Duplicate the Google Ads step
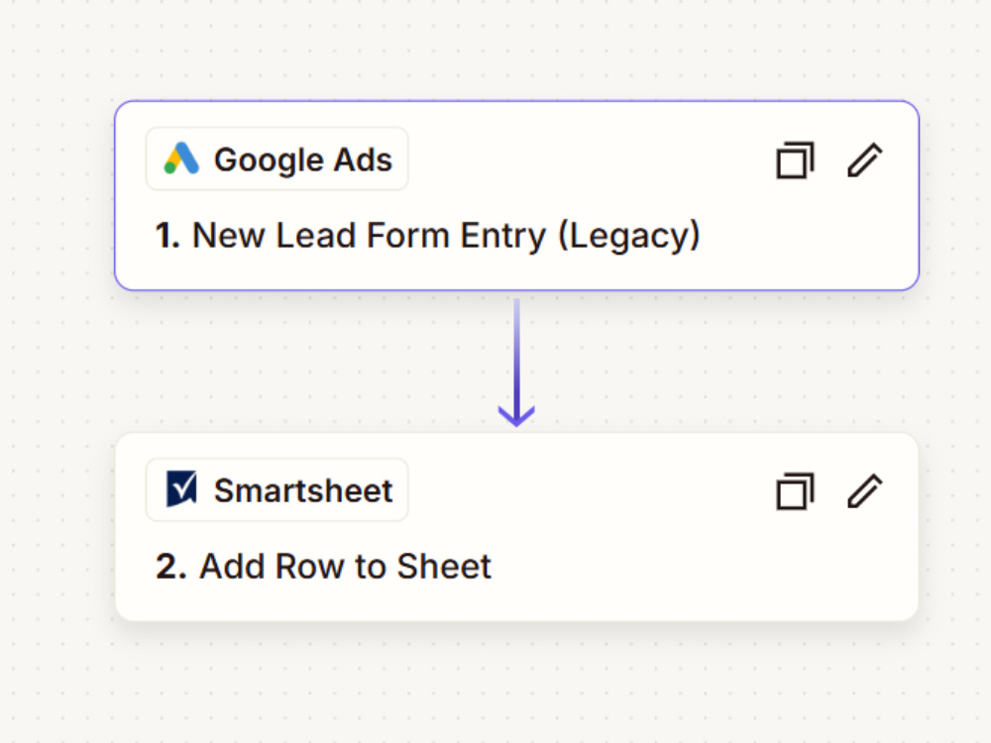This screenshot has height=743, width=991. coord(795,159)
